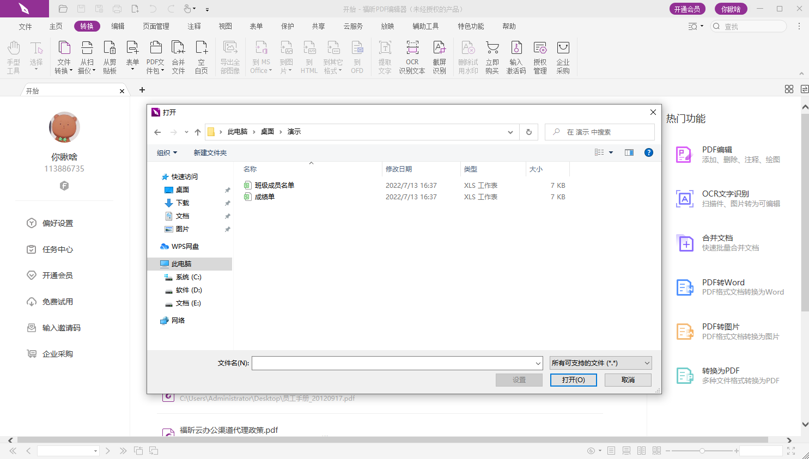Click the 在 演示 中搜索 search field
This screenshot has height=459, width=809.
click(605, 132)
